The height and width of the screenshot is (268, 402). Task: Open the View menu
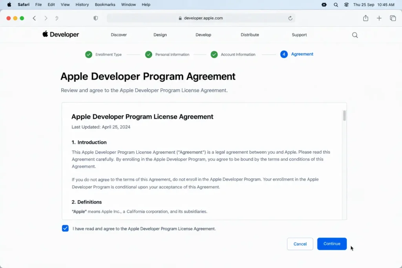click(x=65, y=5)
